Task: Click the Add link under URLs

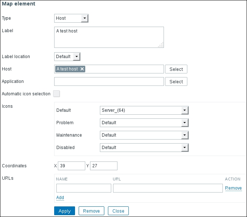Action: (60, 198)
